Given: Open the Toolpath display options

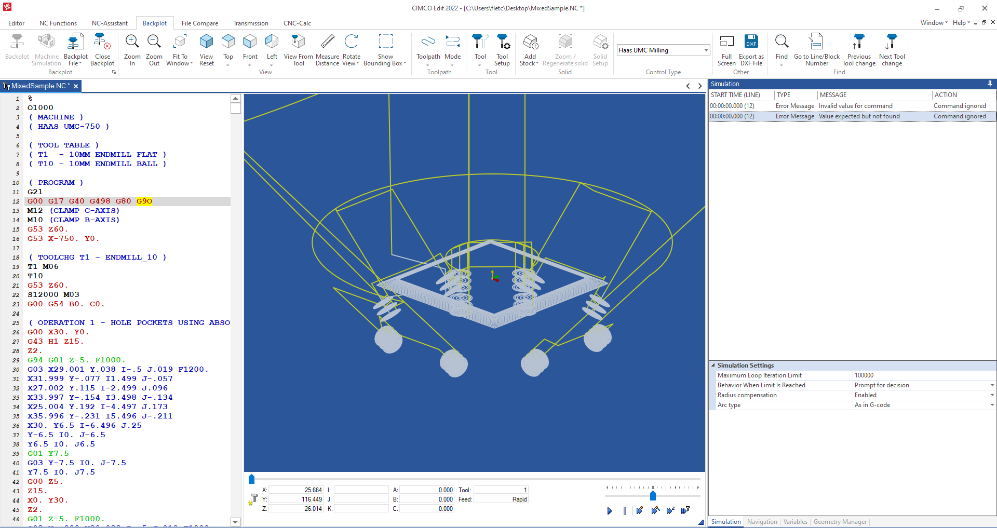Looking at the screenshot, I should click(428, 50).
